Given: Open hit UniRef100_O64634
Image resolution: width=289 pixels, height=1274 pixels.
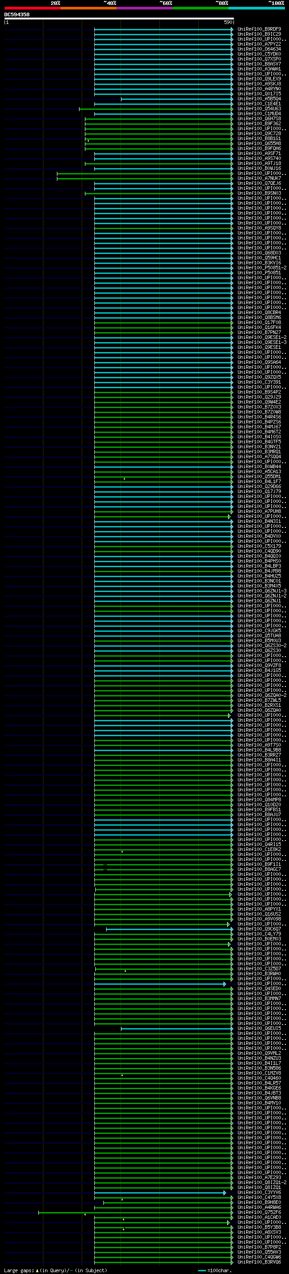Looking at the screenshot, I should pyautogui.click(x=259, y=49).
